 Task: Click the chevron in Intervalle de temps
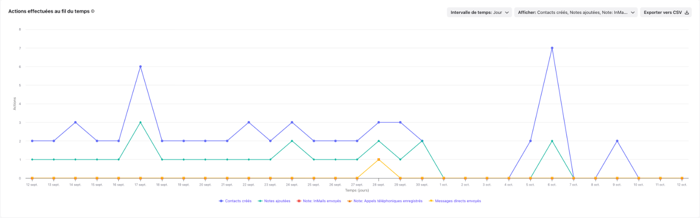[507, 13]
